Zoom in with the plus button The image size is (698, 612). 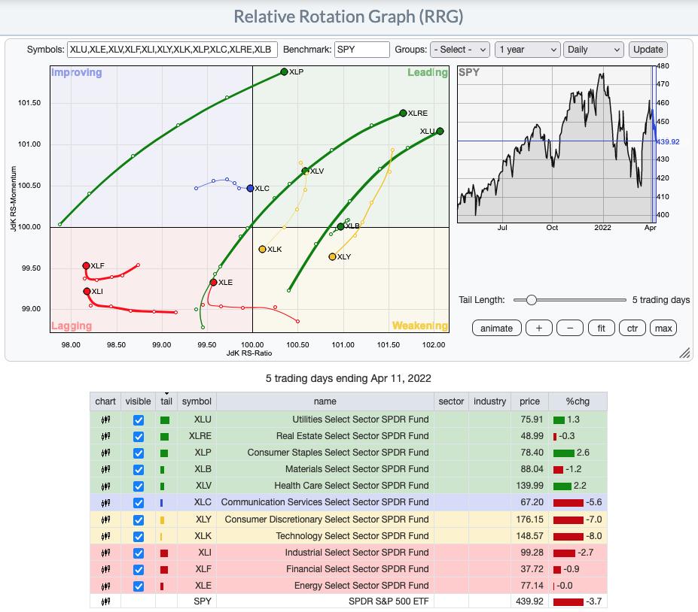tap(538, 329)
